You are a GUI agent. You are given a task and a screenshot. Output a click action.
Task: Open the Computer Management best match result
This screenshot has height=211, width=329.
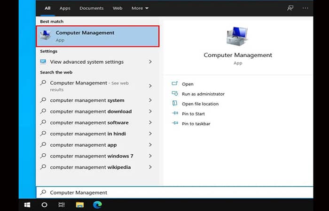[x=98, y=36]
